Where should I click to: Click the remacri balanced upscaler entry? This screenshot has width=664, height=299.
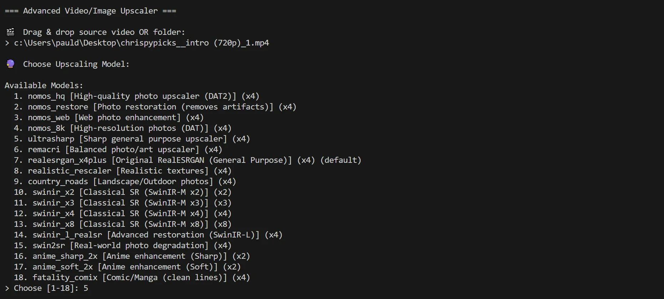(x=118, y=150)
